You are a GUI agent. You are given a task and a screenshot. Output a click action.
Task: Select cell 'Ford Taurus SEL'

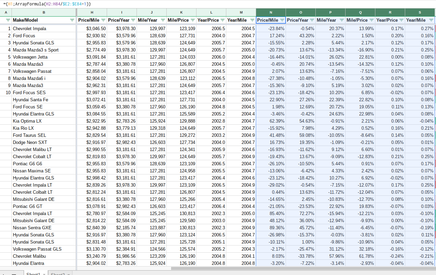[44, 135]
